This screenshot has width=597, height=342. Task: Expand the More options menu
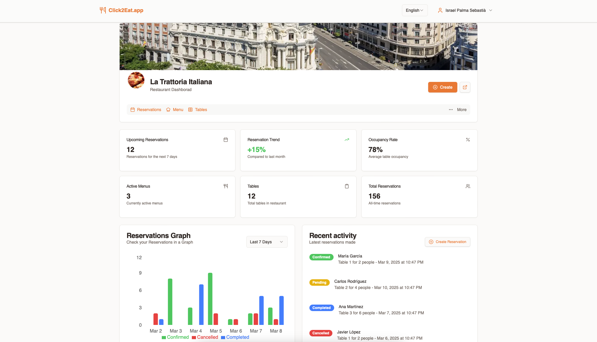457,110
